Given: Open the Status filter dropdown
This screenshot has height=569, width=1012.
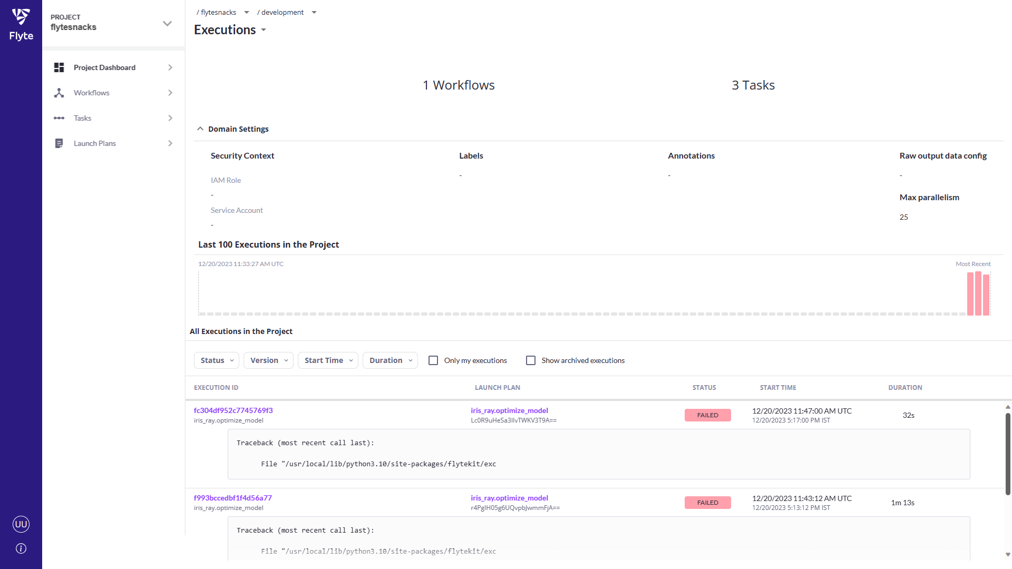Looking at the screenshot, I should tap(217, 360).
